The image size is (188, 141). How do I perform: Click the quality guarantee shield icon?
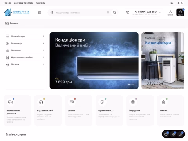(102, 102)
